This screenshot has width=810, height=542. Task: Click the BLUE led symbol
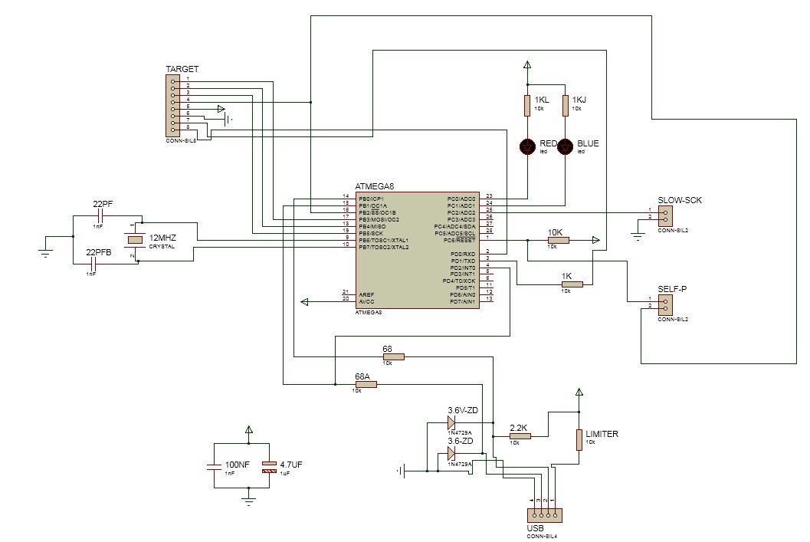[x=565, y=146]
